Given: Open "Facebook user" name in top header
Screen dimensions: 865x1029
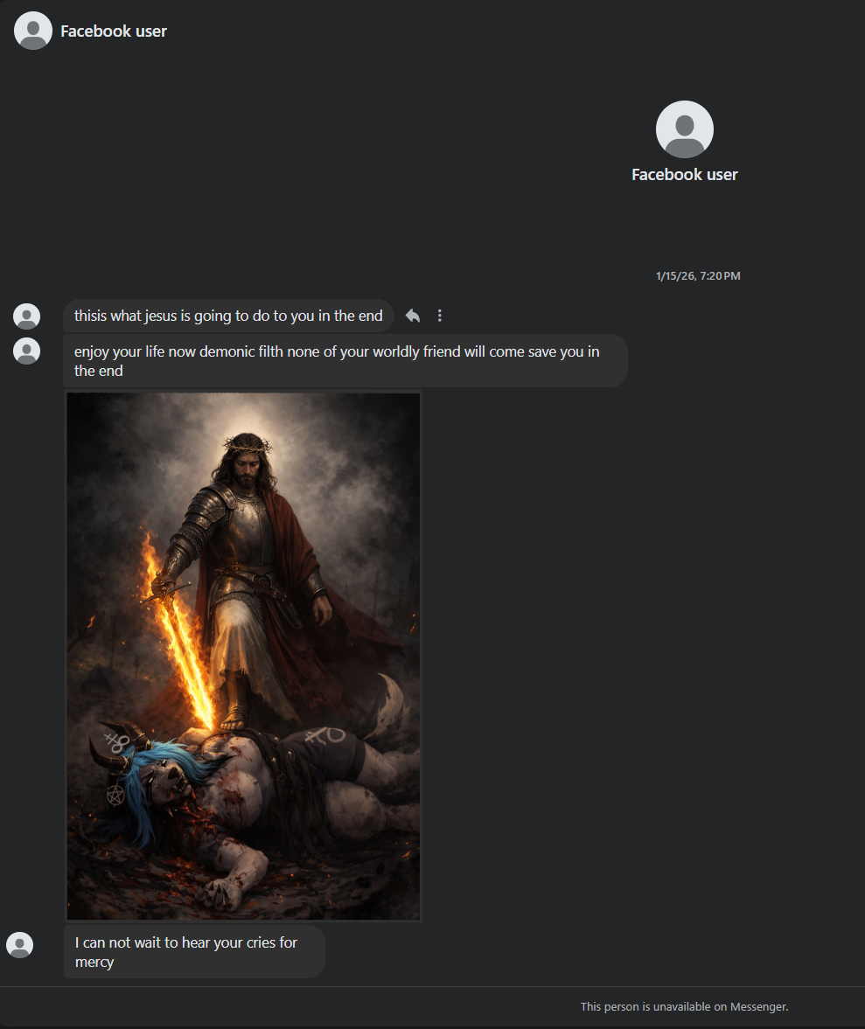Looking at the screenshot, I should pyautogui.click(x=114, y=31).
